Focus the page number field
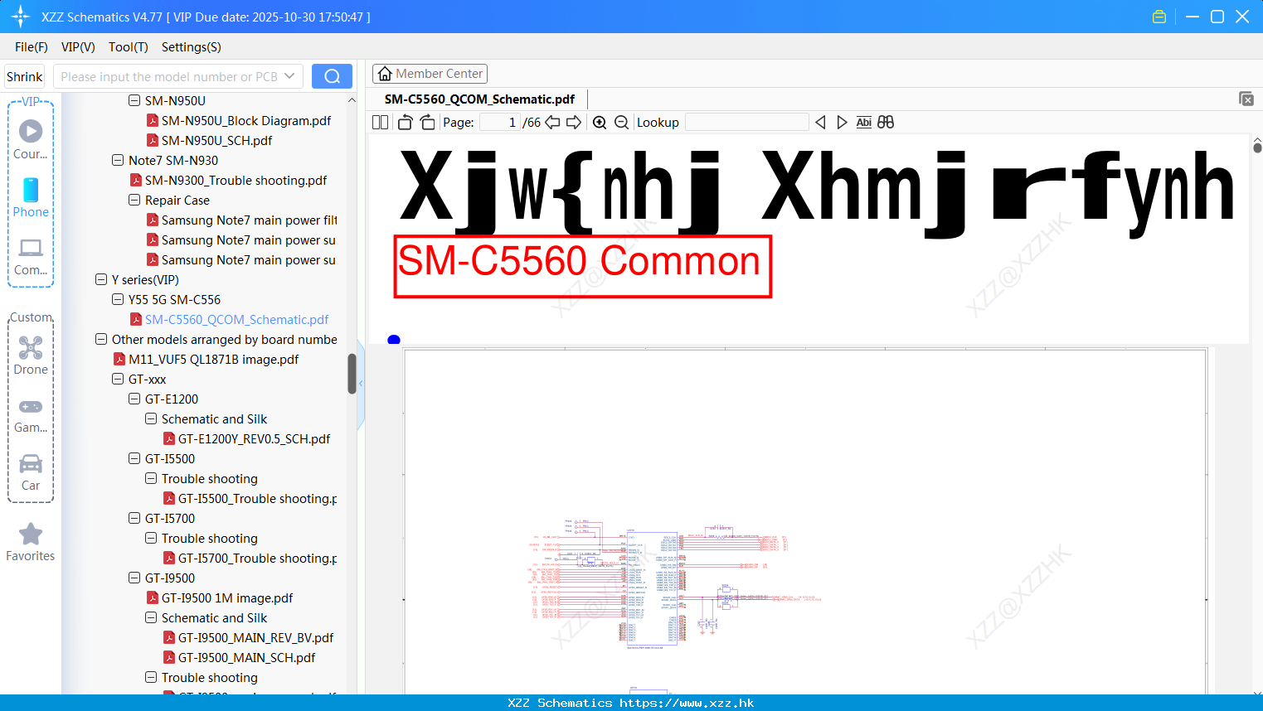Viewport: 1263px width, 711px height. [x=499, y=123]
